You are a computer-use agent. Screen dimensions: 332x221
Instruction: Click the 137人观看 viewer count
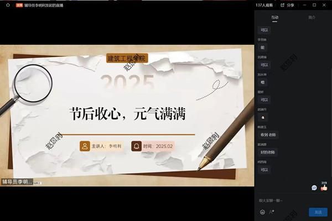264,5
